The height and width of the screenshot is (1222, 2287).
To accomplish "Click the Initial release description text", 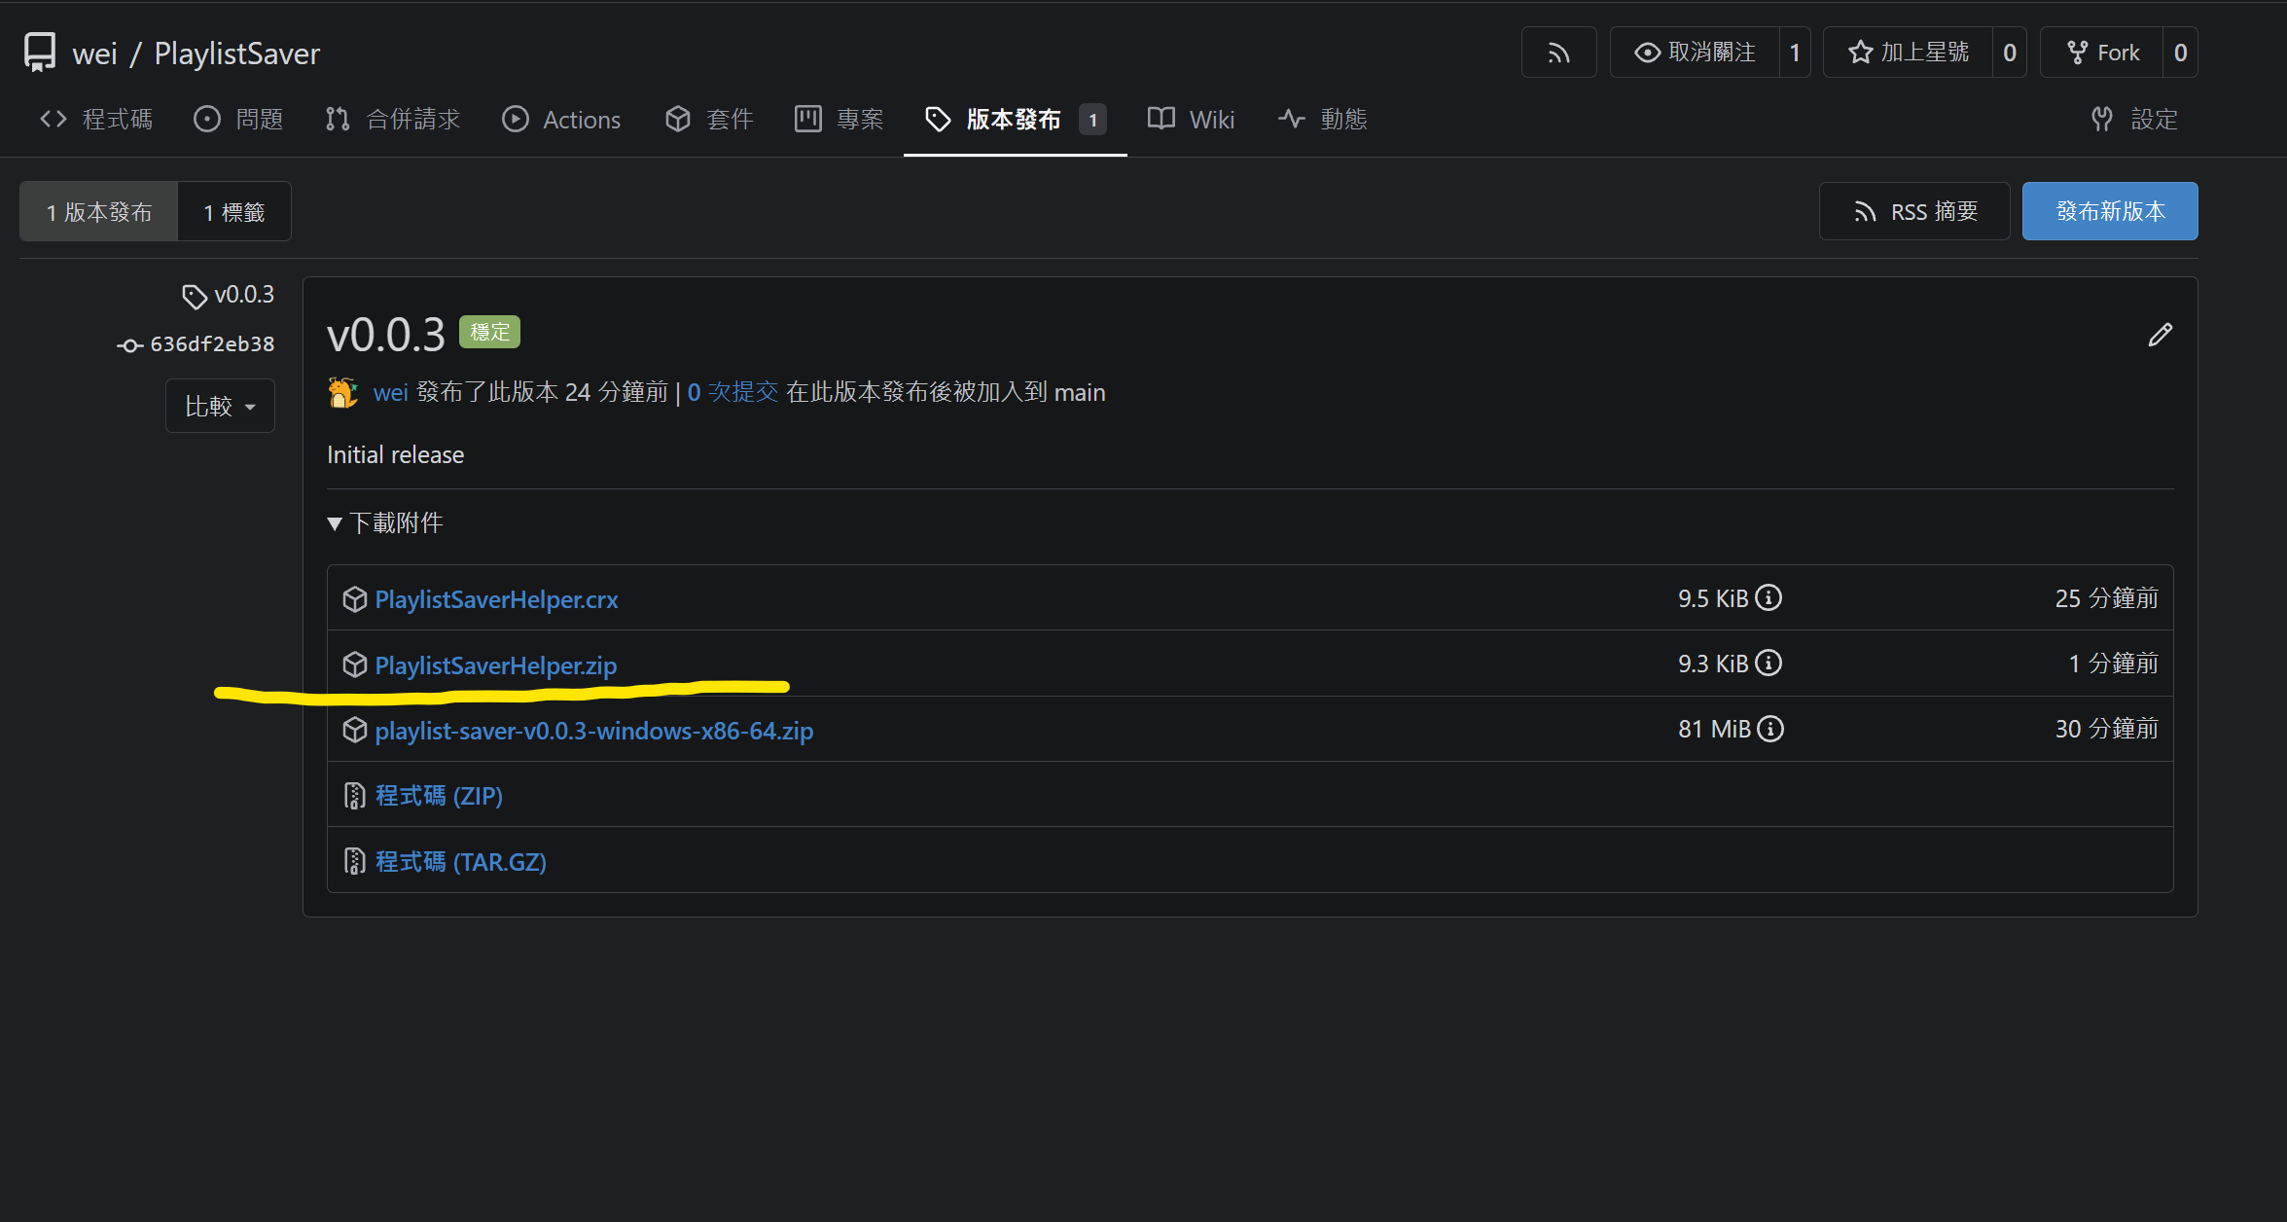I will point(395,454).
